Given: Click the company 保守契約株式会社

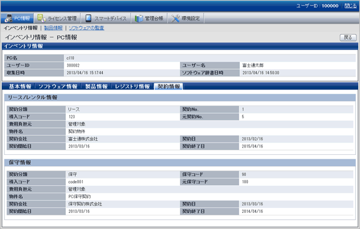Looking at the screenshot, I should (x=85, y=204).
